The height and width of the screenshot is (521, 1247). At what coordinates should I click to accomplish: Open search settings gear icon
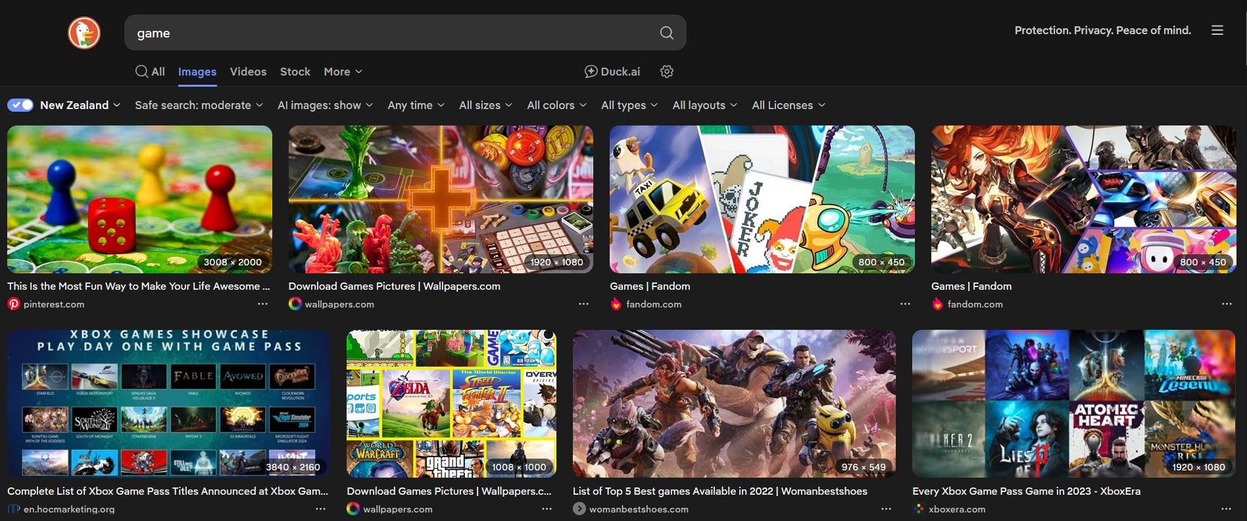click(667, 72)
